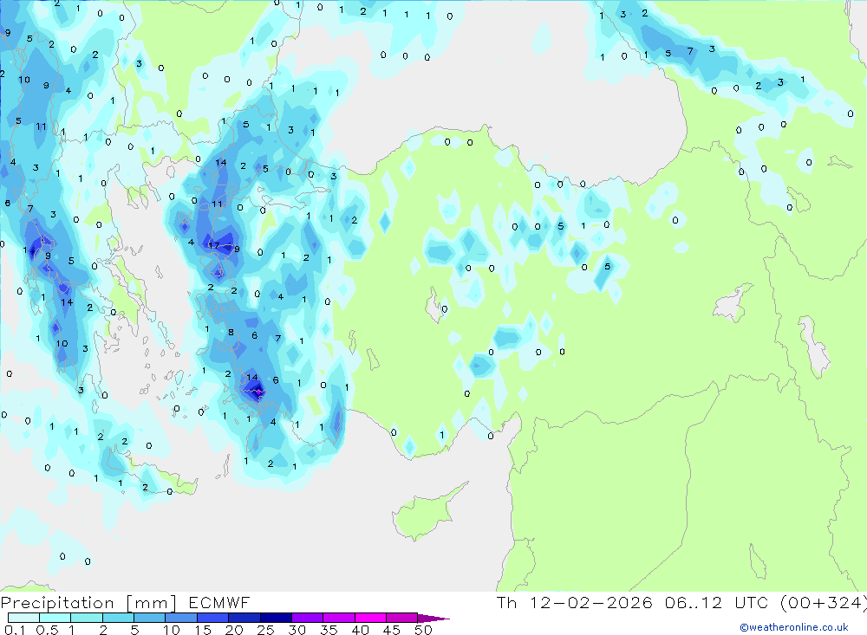
Task: Select the 10–15 mm blue legend box
Action: pos(181,618)
